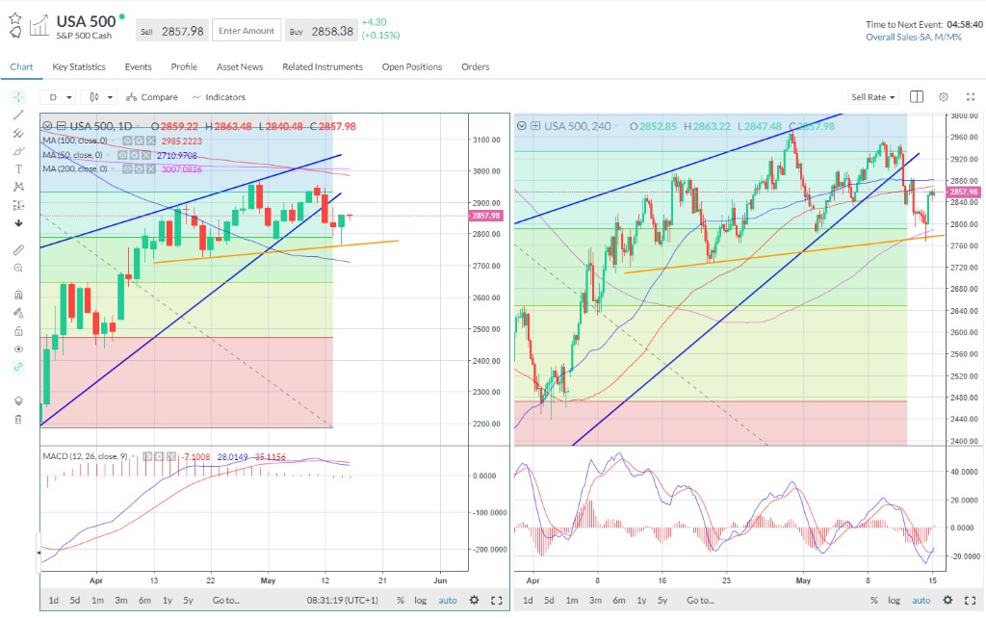Viewport: 986px width, 618px height.
Task: Collapse the left chart legend arrow
Action: (x=47, y=126)
